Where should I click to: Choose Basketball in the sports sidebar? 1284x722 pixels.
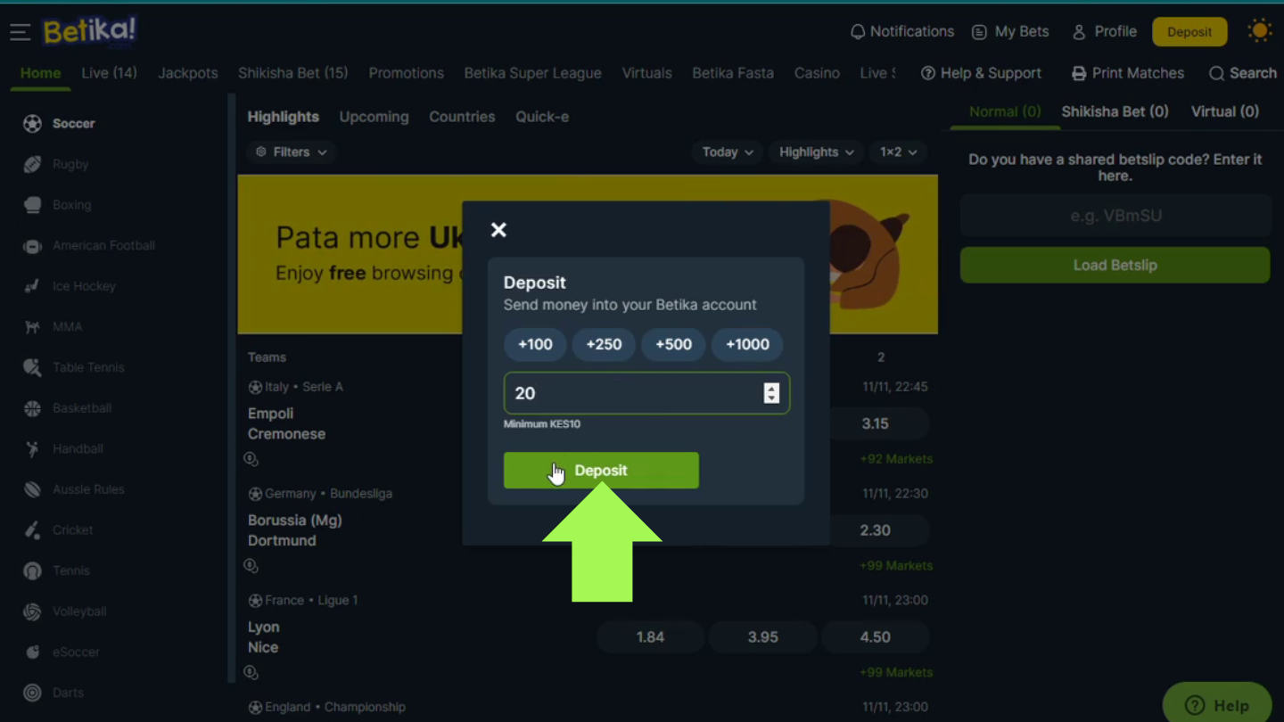point(81,408)
